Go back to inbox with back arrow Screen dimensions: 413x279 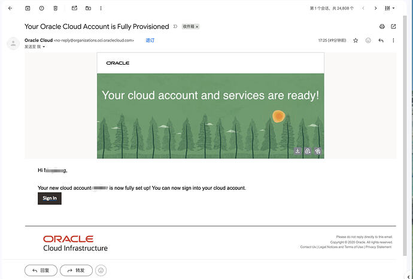[x=10, y=8]
